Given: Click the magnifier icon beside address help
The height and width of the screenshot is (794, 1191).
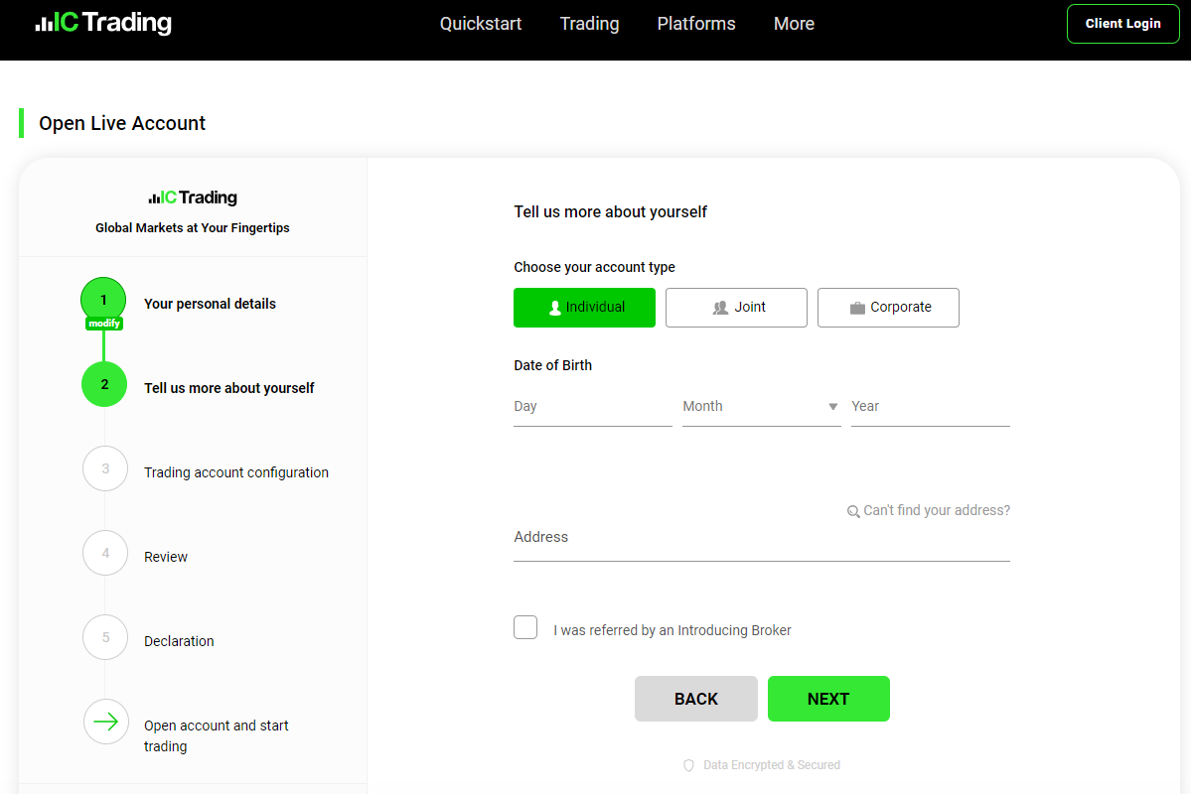Looking at the screenshot, I should click(853, 511).
